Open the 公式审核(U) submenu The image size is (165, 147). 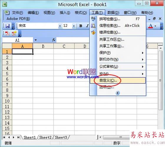tap(118, 66)
